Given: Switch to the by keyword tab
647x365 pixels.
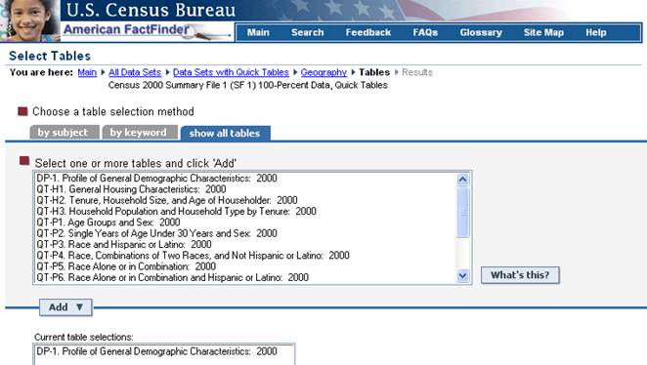Looking at the screenshot, I should (141, 133).
